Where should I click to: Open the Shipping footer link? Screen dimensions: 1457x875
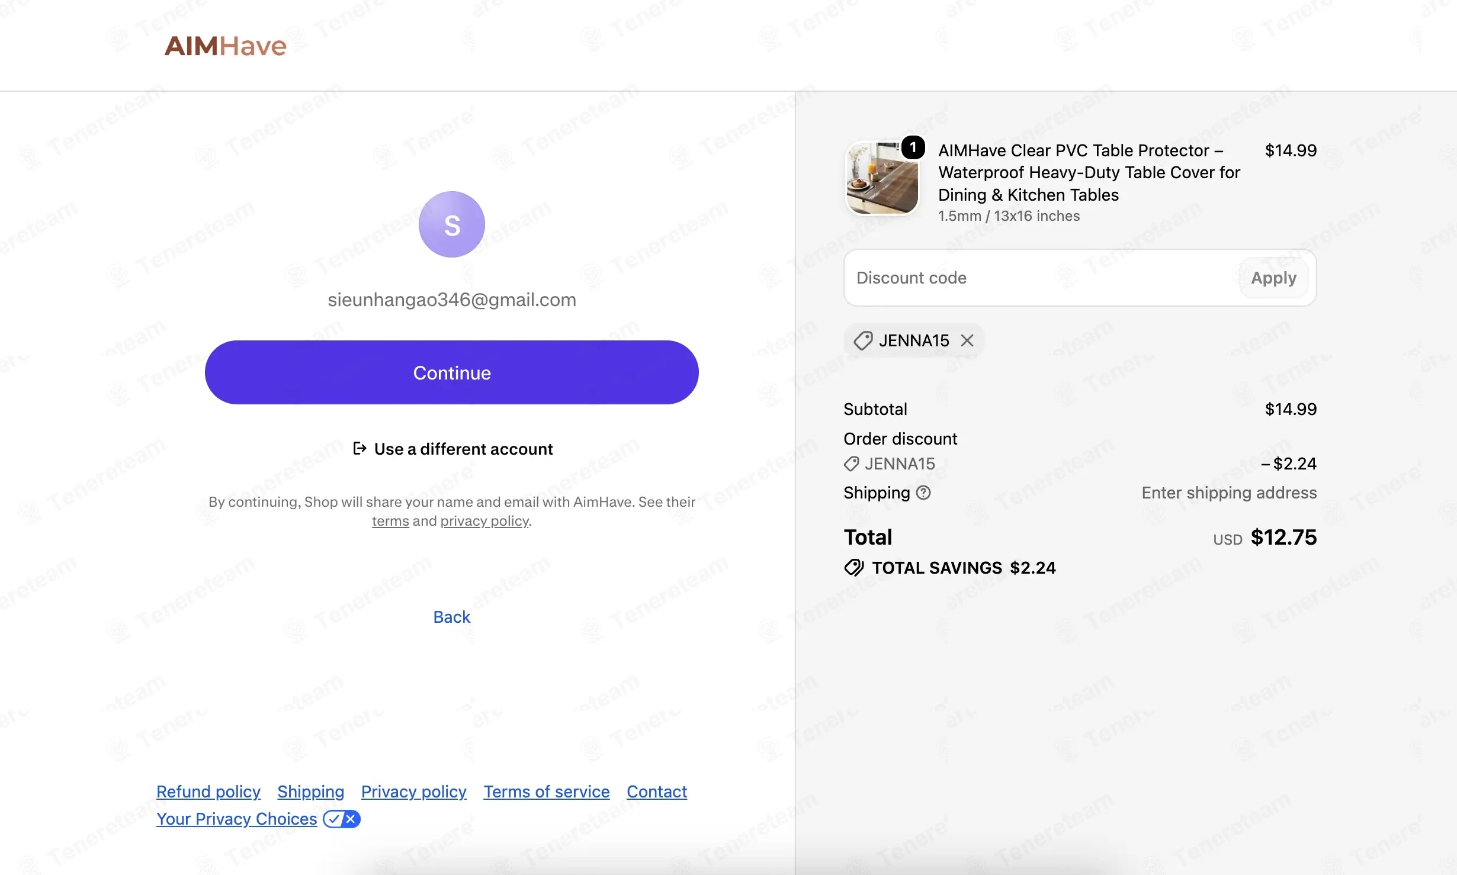tap(311, 792)
